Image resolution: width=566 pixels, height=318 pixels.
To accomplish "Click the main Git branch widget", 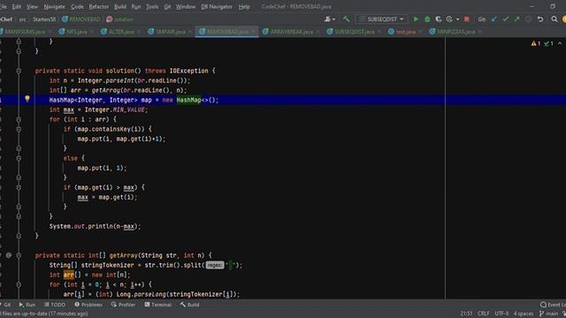I will 549,314.
